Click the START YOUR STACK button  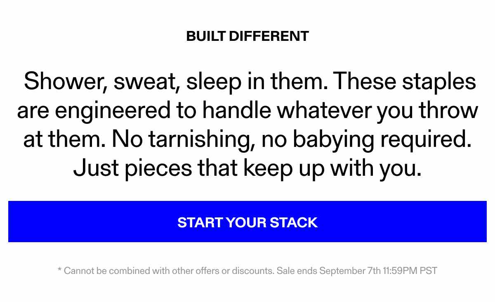pyautogui.click(x=247, y=222)
